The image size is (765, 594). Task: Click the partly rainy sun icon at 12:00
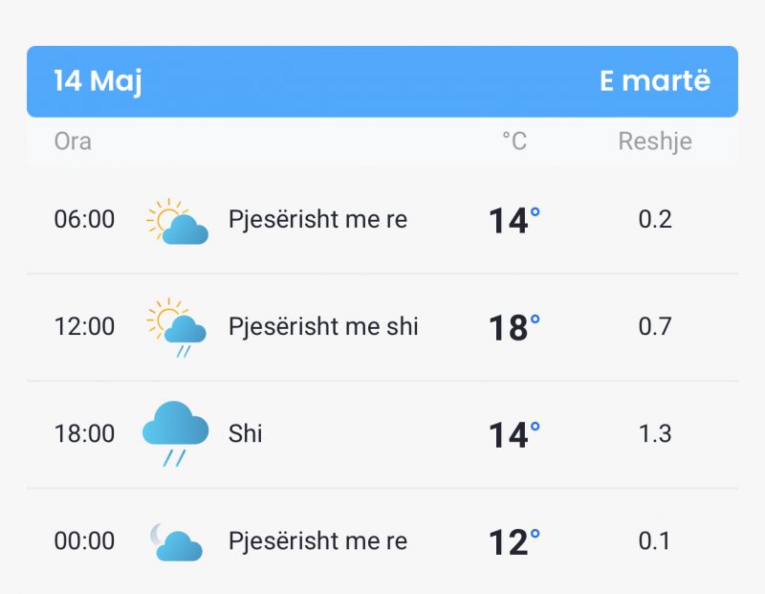pyautogui.click(x=176, y=327)
